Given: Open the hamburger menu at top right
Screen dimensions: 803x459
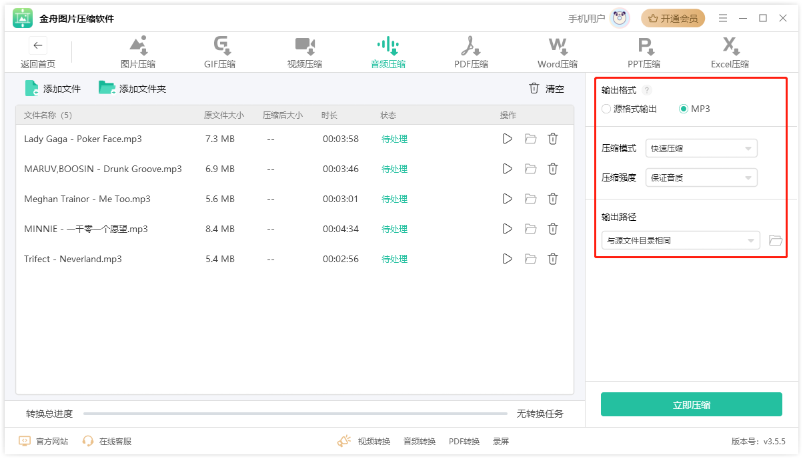Looking at the screenshot, I should (x=723, y=18).
